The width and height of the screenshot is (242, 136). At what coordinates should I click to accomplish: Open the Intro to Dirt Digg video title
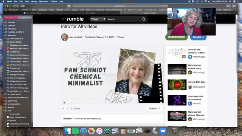(x=197, y=82)
